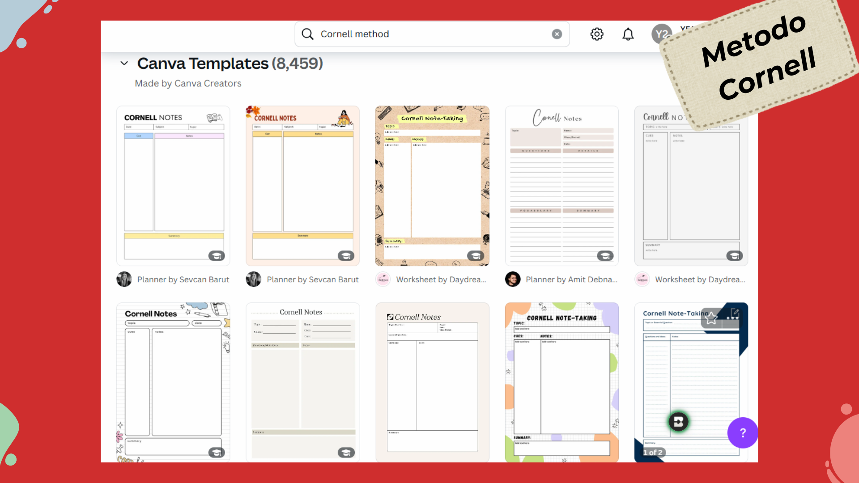Open Worksheet by Daydrea link under kraft template
Screen dimensions: 859x483
(441, 280)
